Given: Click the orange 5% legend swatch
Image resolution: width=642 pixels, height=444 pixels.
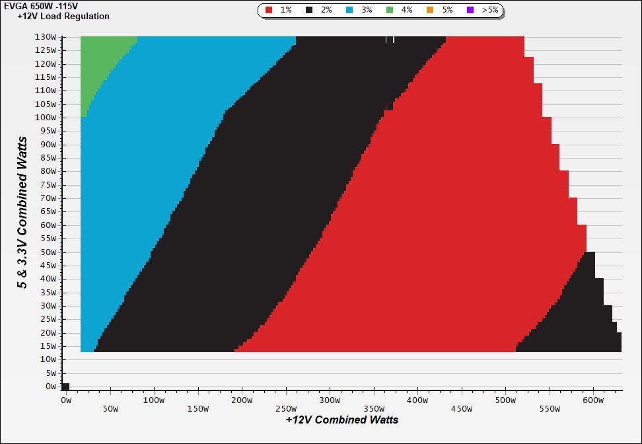Looking at the screenshot, I should coord(429,10).
